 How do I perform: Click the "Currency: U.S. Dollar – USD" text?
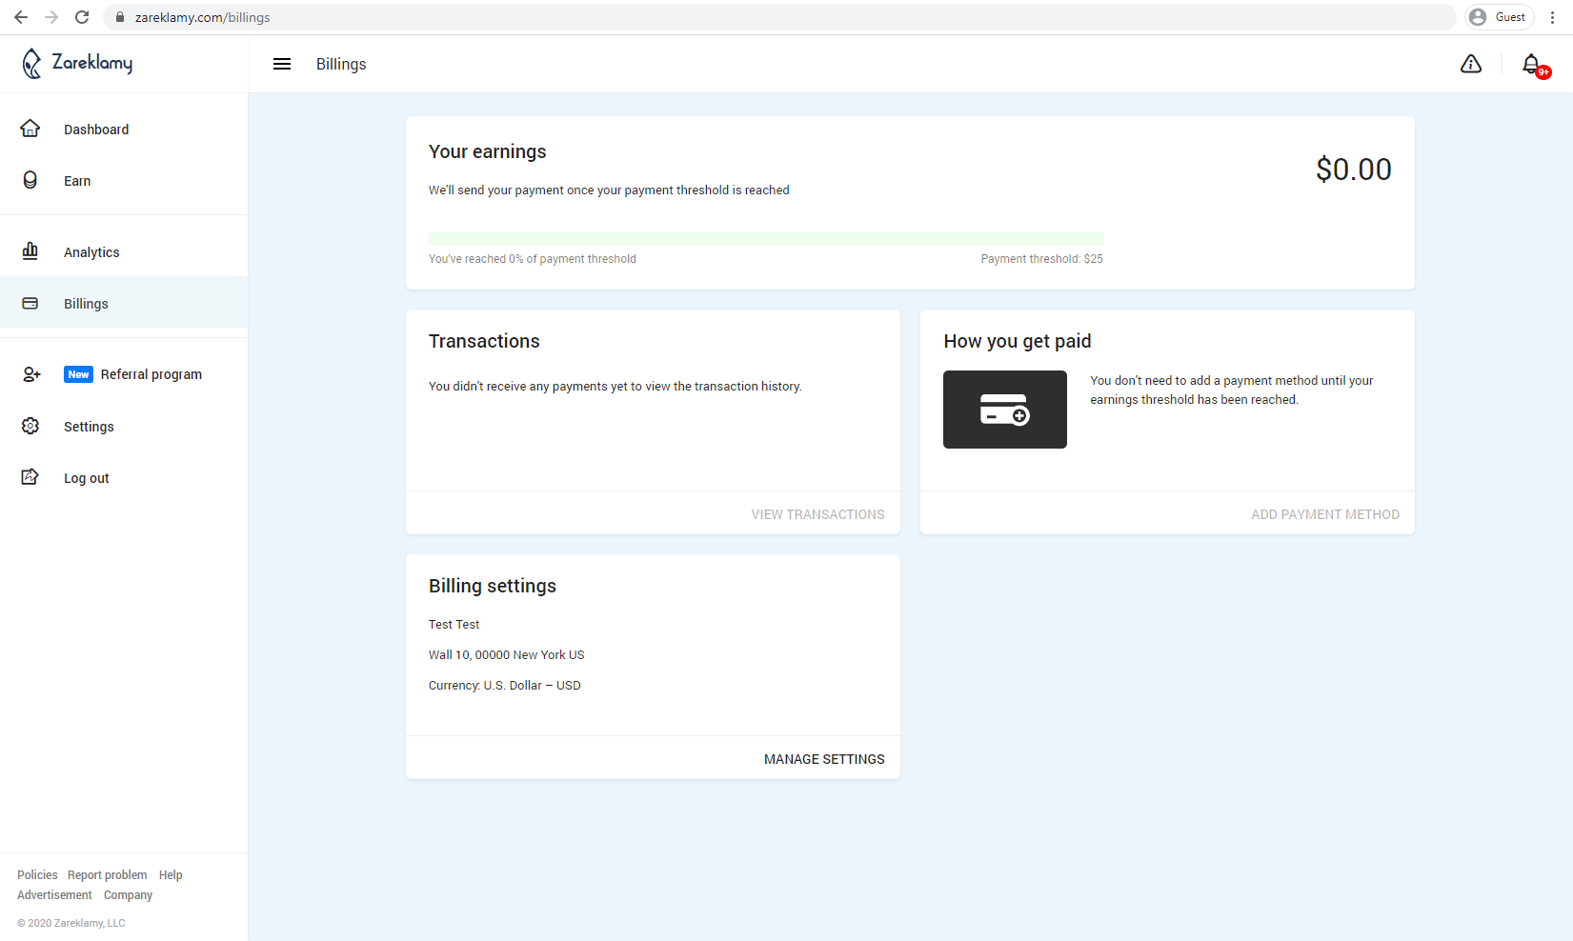coord(505,686)
